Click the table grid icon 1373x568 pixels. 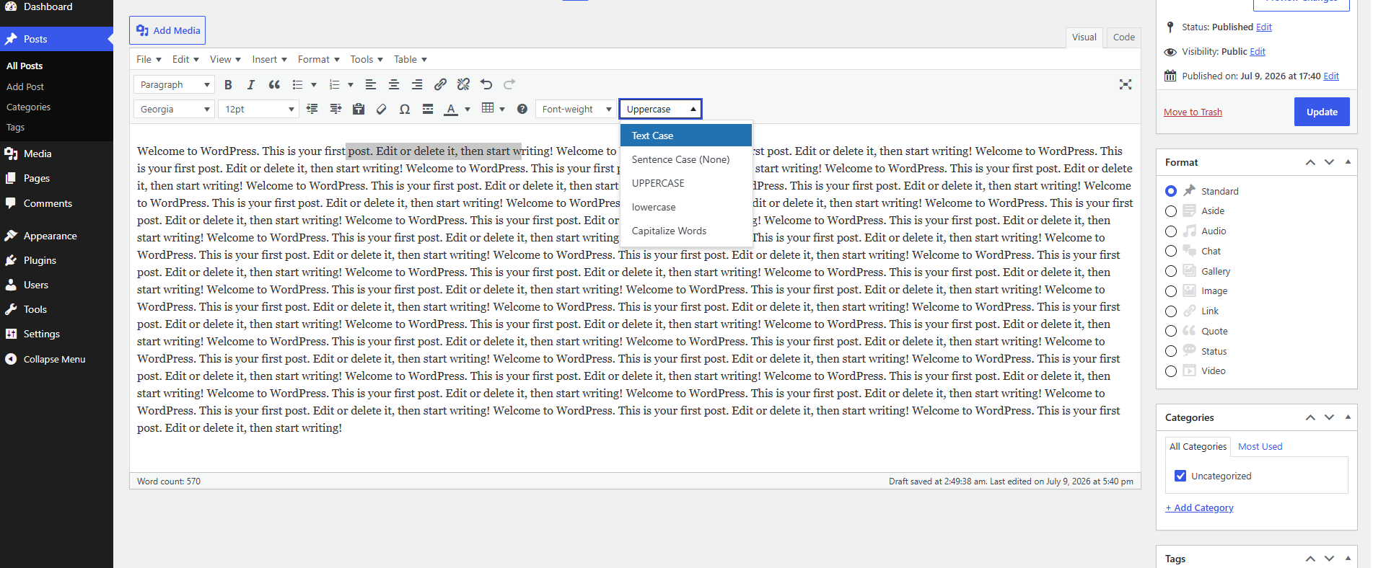(x=488, y=108)
